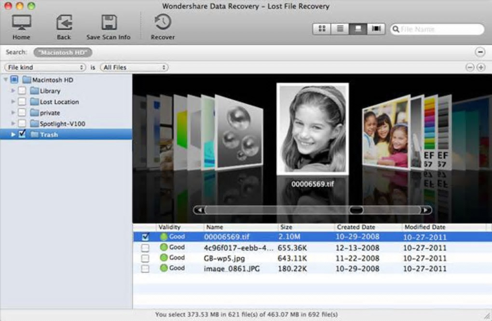
Task: Click cover flow scroll left arrow
Action: coord(199,210)
